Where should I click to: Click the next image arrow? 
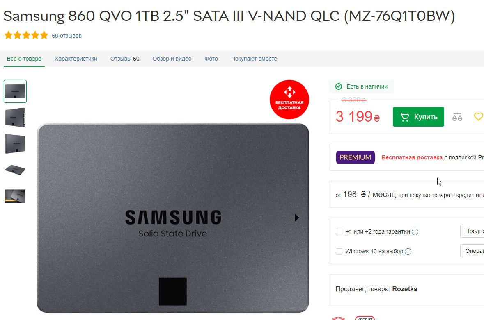click(297, 218)
